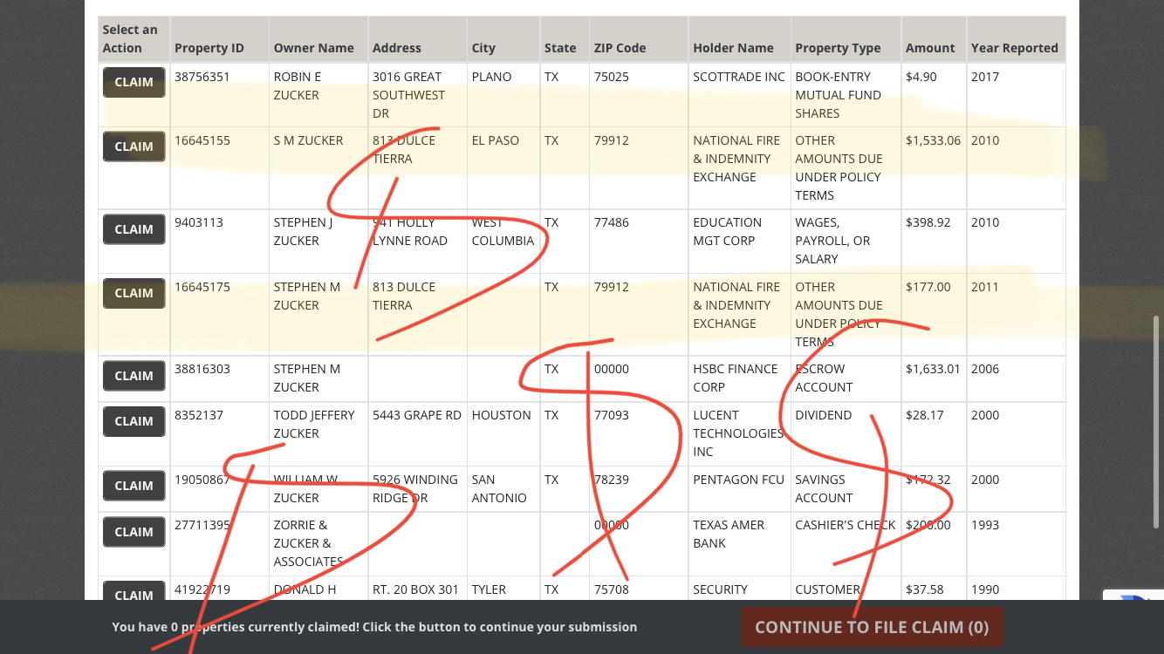Select the $1,633.01 amount cell

click(933, 369)
